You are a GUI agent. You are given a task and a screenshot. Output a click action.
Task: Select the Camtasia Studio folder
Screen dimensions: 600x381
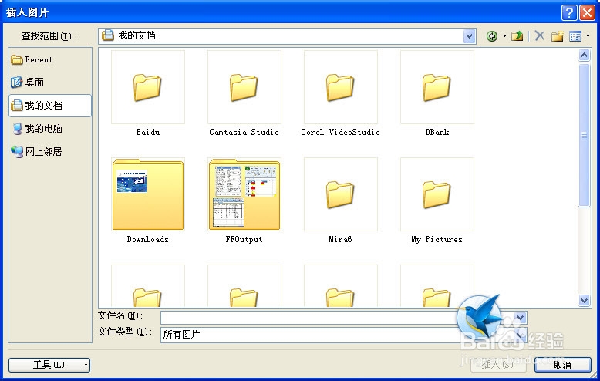pos(244,87)
